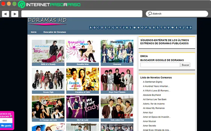Open the Suspicious Partner poster
The height and width of the screenshot is (131, 211).
click(83, 127)
